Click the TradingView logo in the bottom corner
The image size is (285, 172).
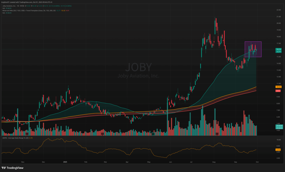13,168
